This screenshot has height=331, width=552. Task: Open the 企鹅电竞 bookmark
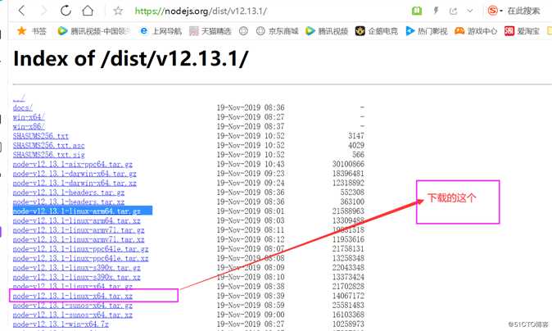tap(377, 31)
